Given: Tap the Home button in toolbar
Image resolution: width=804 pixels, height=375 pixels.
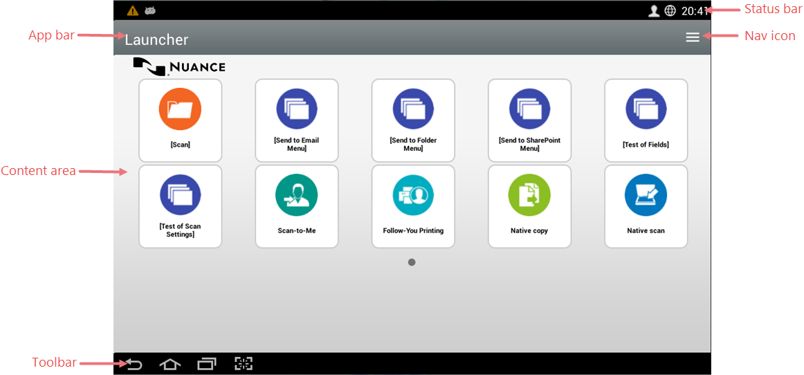Looking at the screenshot, I should click(170, 364).
